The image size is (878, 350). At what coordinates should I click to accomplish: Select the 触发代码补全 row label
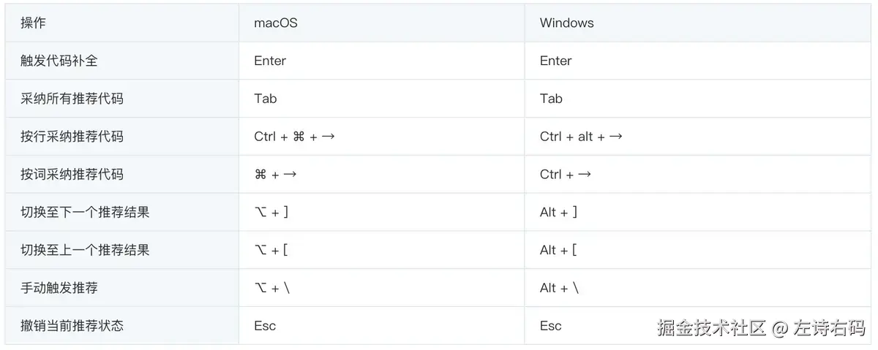[x=59, y=61]
